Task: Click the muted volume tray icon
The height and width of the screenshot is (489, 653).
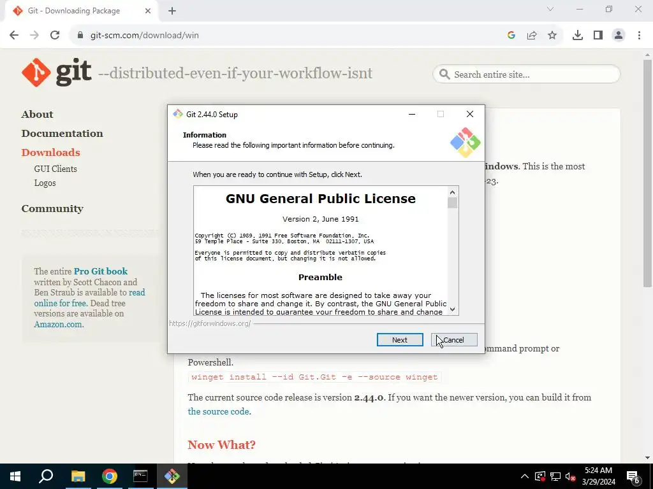Action: [571, 476]
